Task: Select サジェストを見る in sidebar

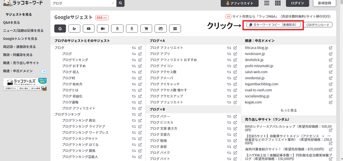Action: coord(19,15)
